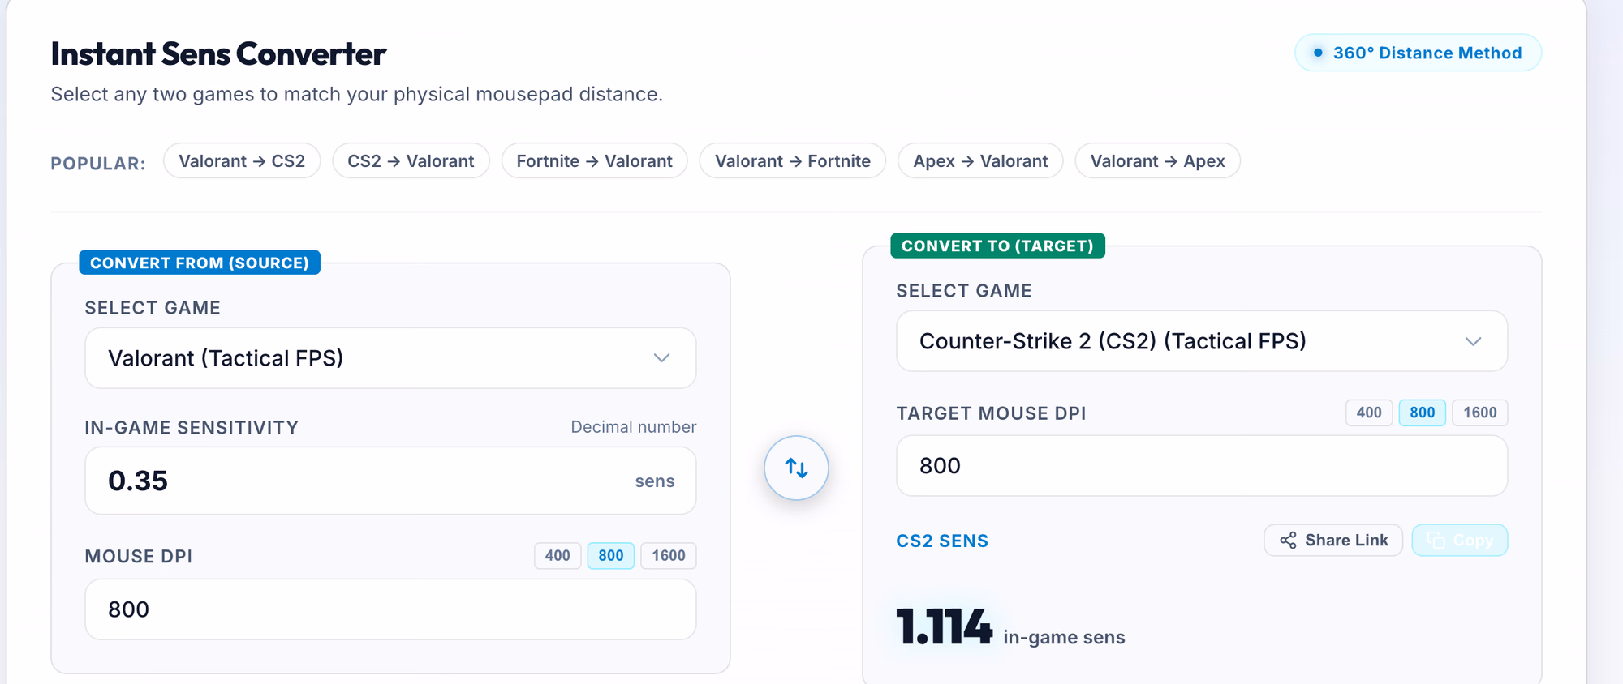Image resolution: width=1623 pixels, height=684 pixels.
Task: Set source Mouse DPI to 400
Action: [x=558, y=556]
